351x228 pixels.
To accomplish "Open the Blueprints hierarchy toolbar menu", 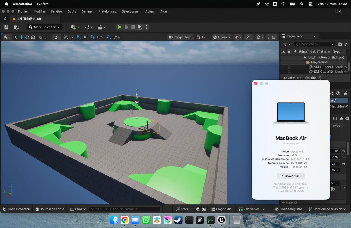I will click(88, 27).
